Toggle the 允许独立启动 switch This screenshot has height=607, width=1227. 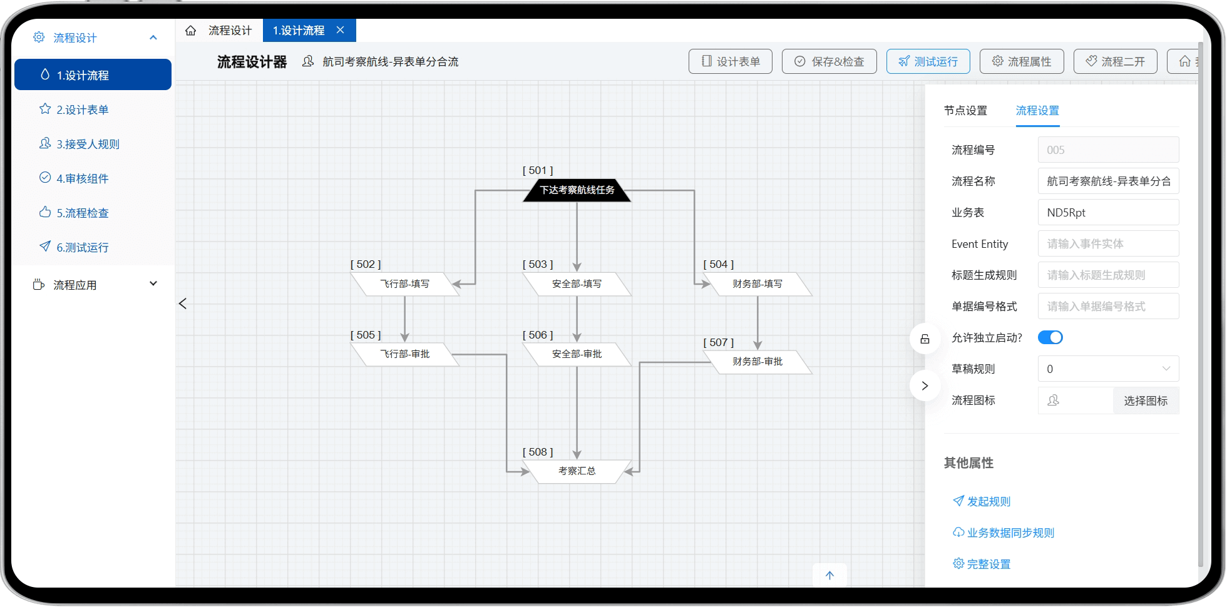(x=1050, y=338)
